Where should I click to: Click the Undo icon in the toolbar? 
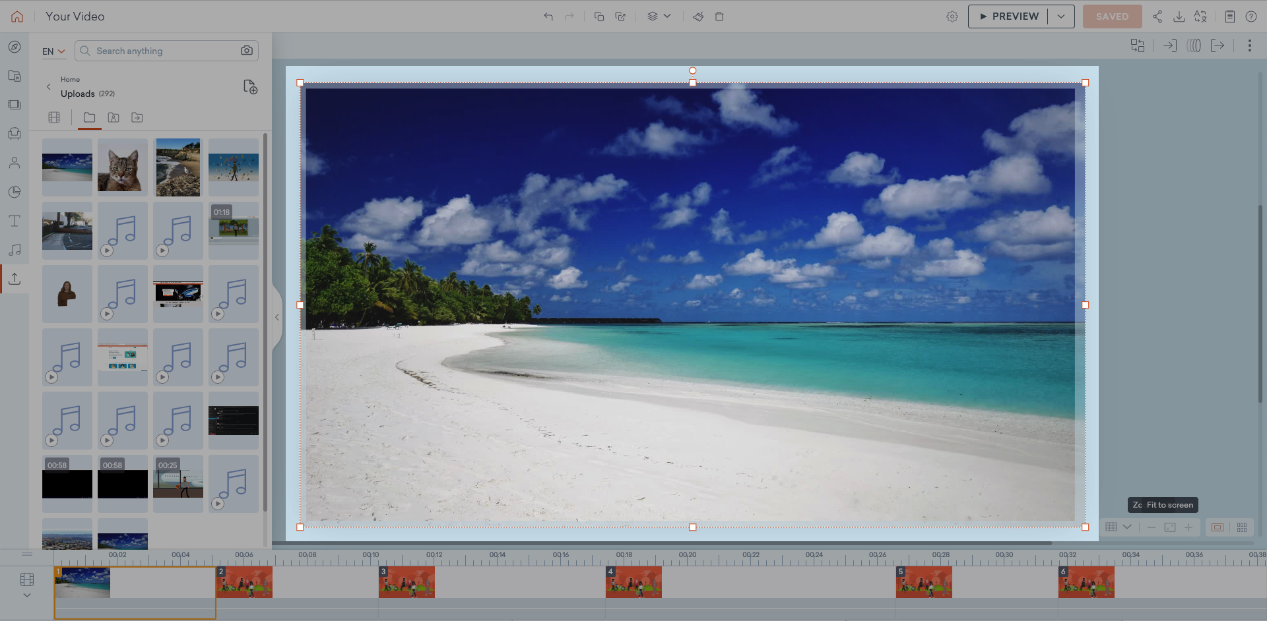click(x=548, y=16)
